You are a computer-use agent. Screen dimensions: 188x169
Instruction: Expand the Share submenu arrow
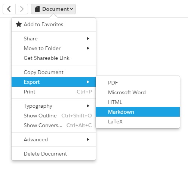tap(88, 39)
